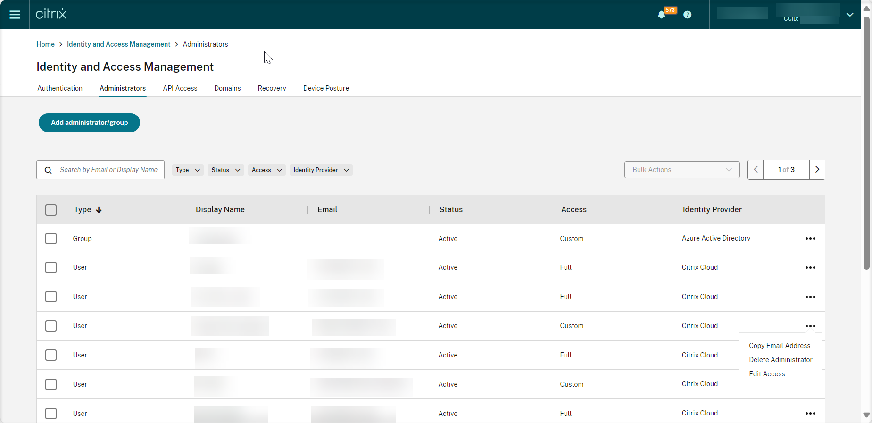872x423 pixels.
Task: Open the Identity Provider filter dropdown
Action: [x=321, y=170]
